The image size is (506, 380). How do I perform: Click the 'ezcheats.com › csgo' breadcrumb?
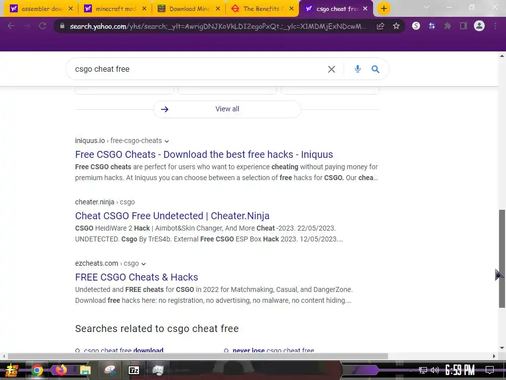(x=107, y=263)
